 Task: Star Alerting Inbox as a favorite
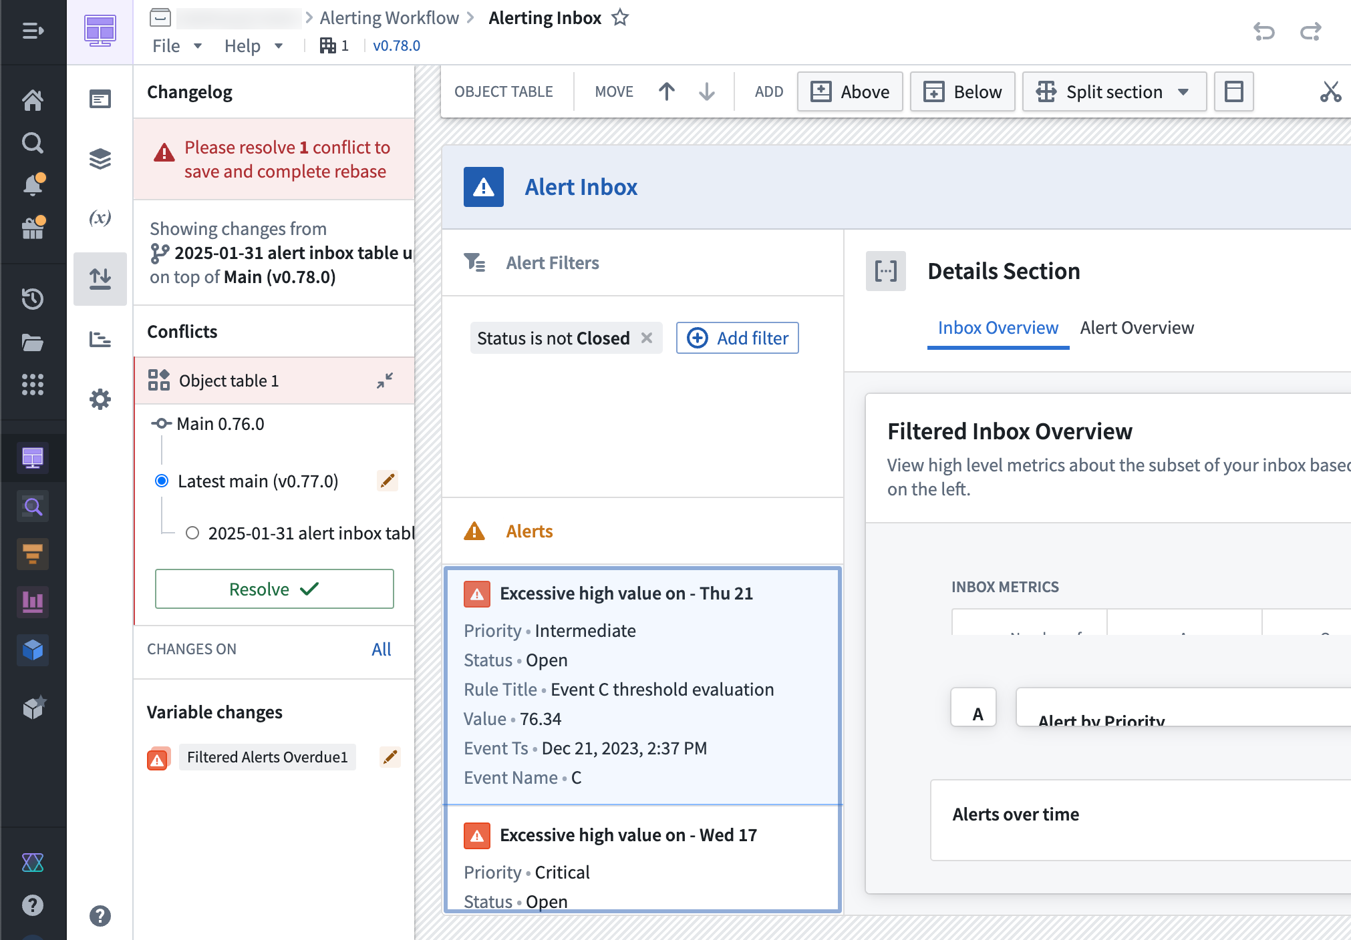pos(620,17)
